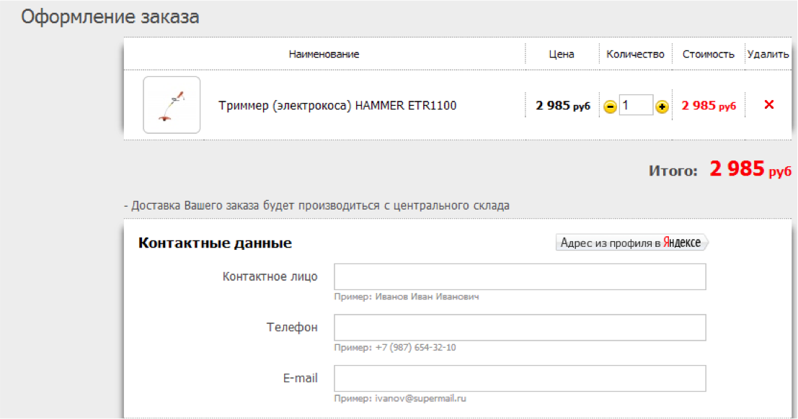Viewport: 798px width, 419px height.
Task: Click the delivery note about центрального склада
Action: click(x=317, y=205)
